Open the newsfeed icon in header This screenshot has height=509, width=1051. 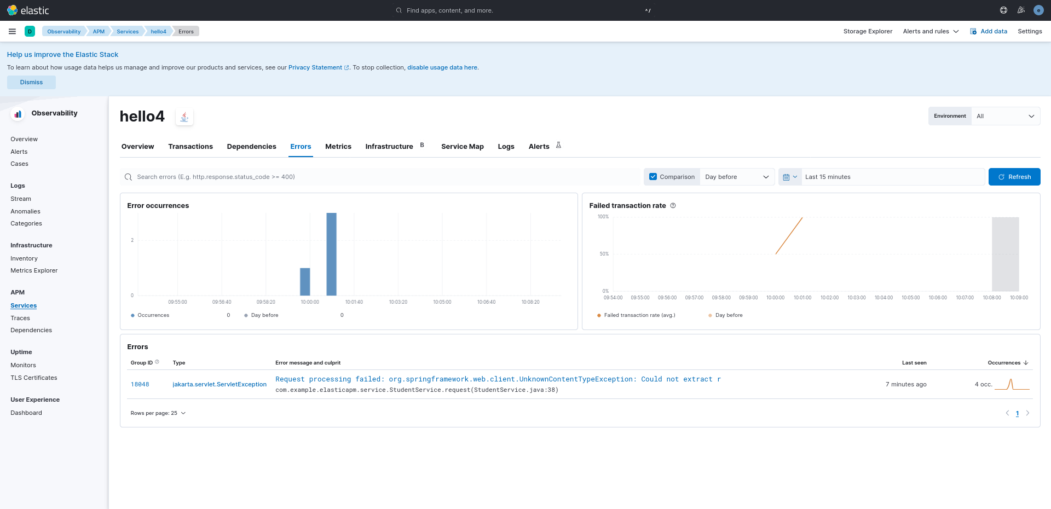coord(1021,10)
